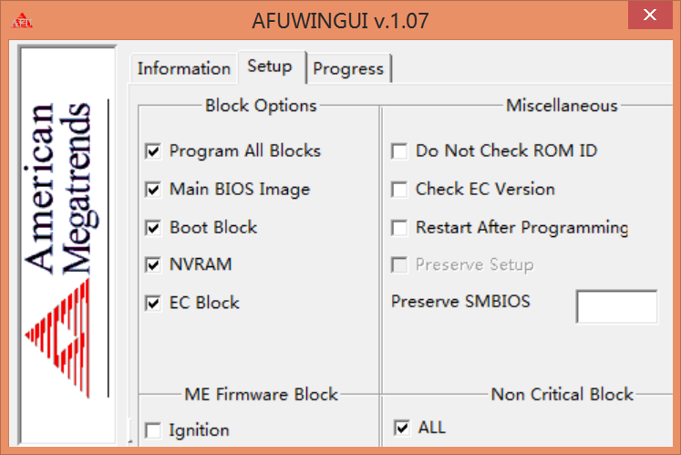Click the Program All Blocks label text
The width and height of the screenshot is (681, 455).
coord(245,151)
